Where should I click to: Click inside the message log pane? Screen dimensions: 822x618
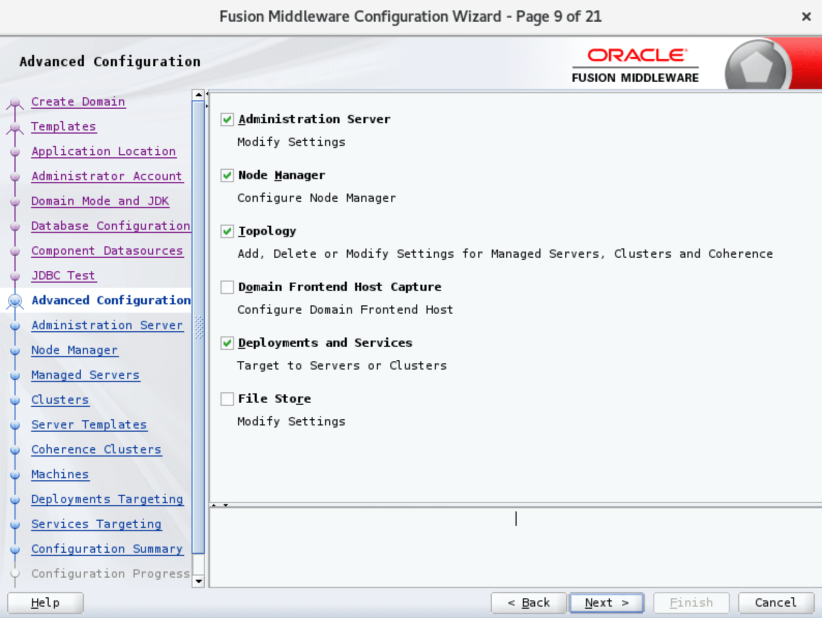(516, 547)
